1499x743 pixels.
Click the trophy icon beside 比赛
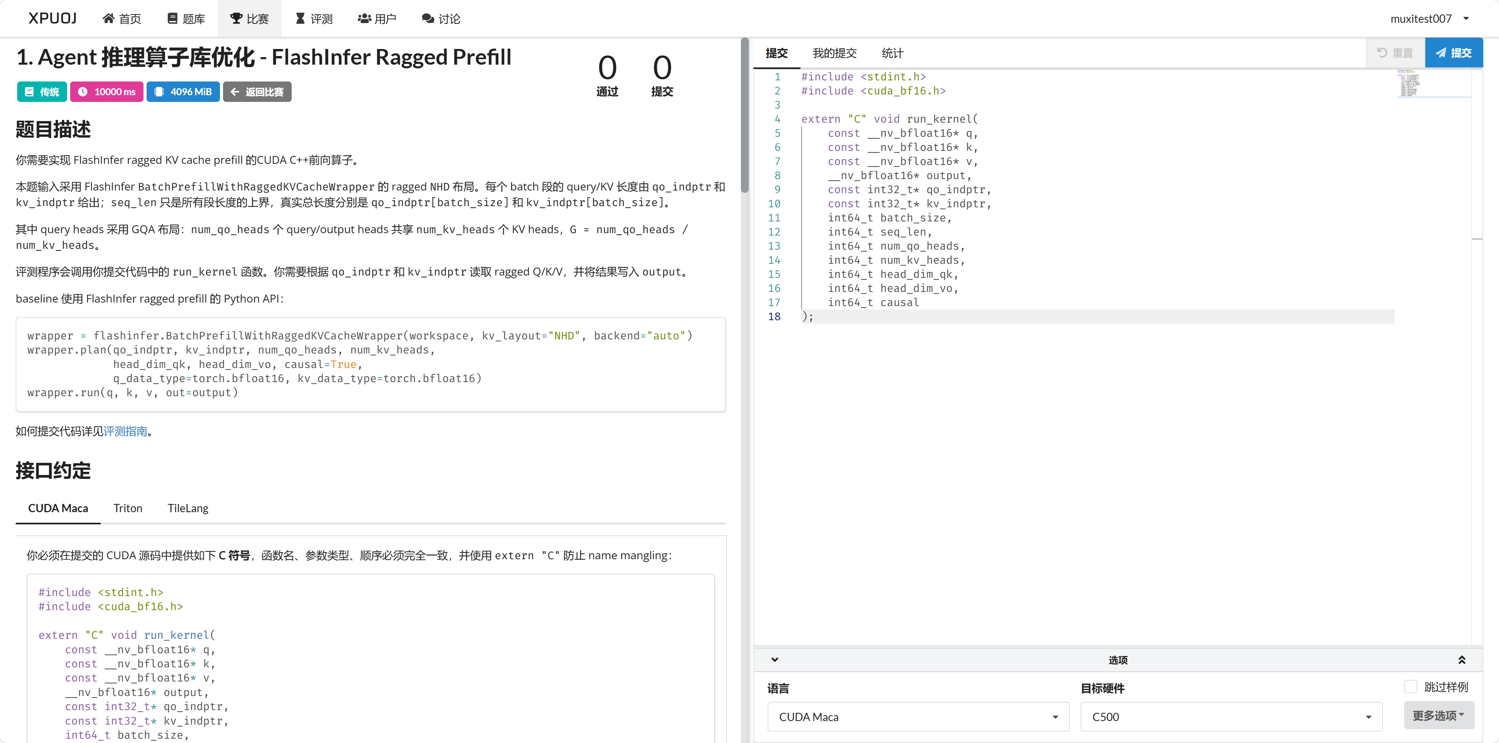click(x=236, y=19)
